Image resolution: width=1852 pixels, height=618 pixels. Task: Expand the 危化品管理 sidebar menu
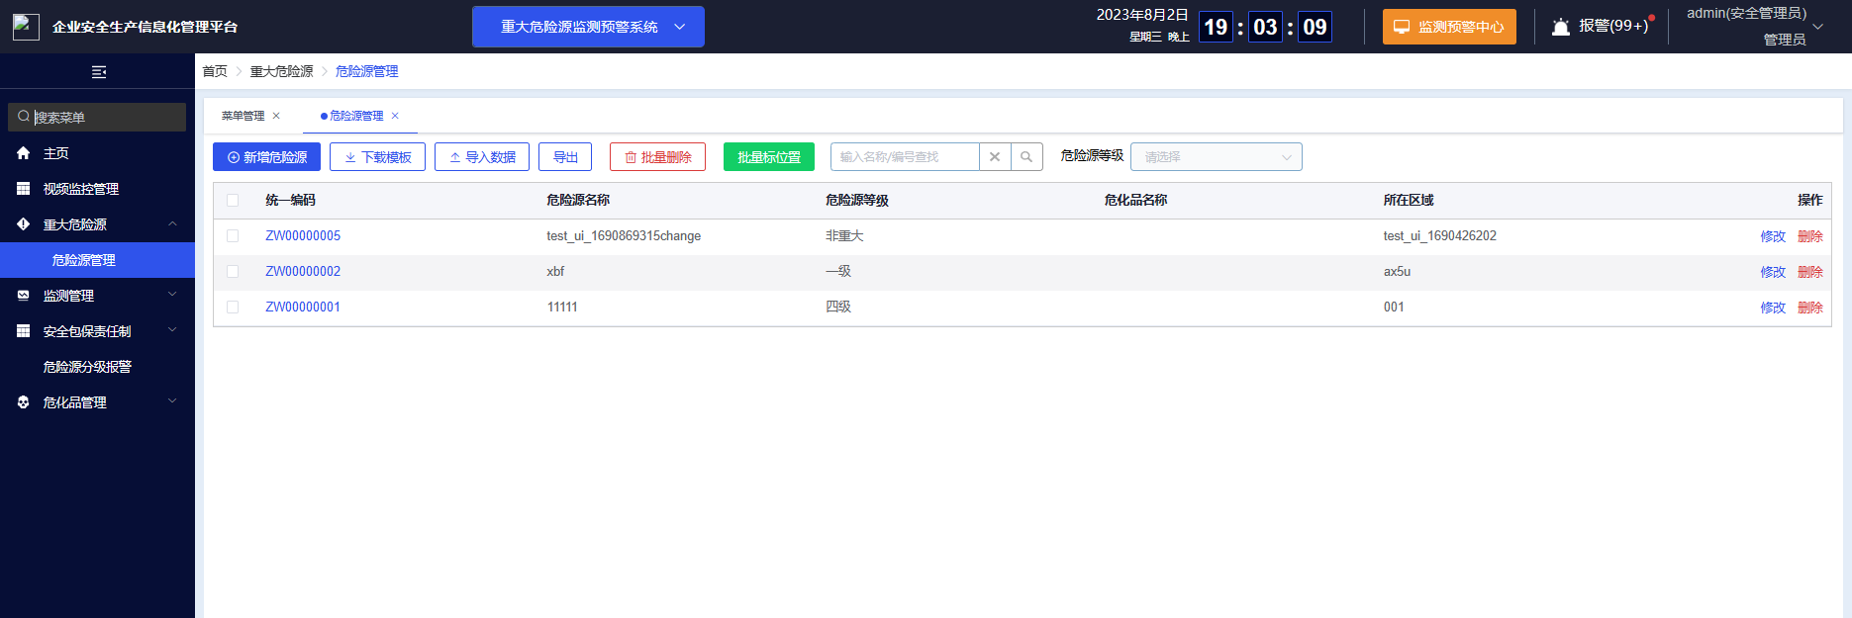click(97, 402)
